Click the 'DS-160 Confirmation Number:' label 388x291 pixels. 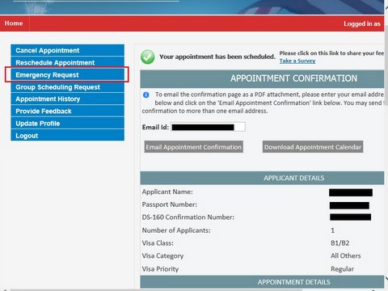(x=188, y=217)
